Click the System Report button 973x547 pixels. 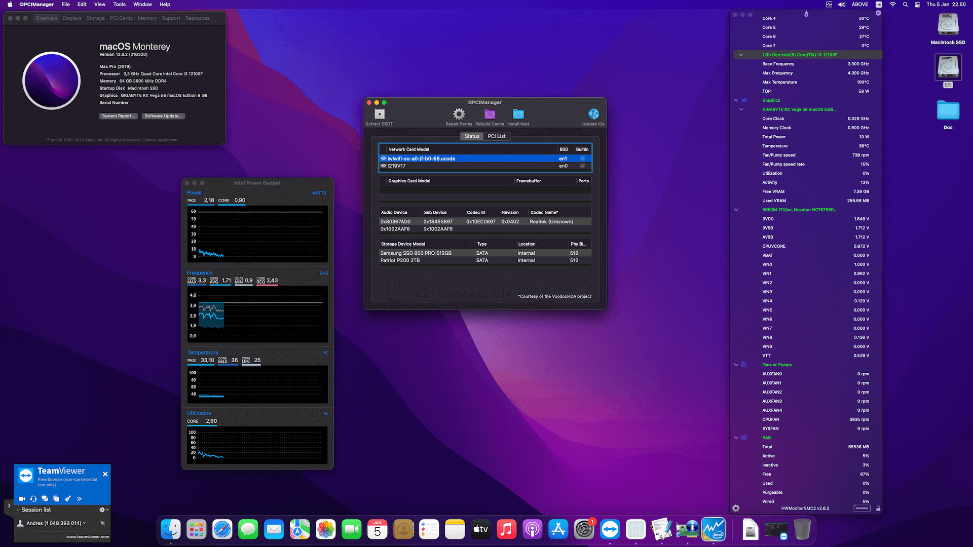(x=118, y=116)
